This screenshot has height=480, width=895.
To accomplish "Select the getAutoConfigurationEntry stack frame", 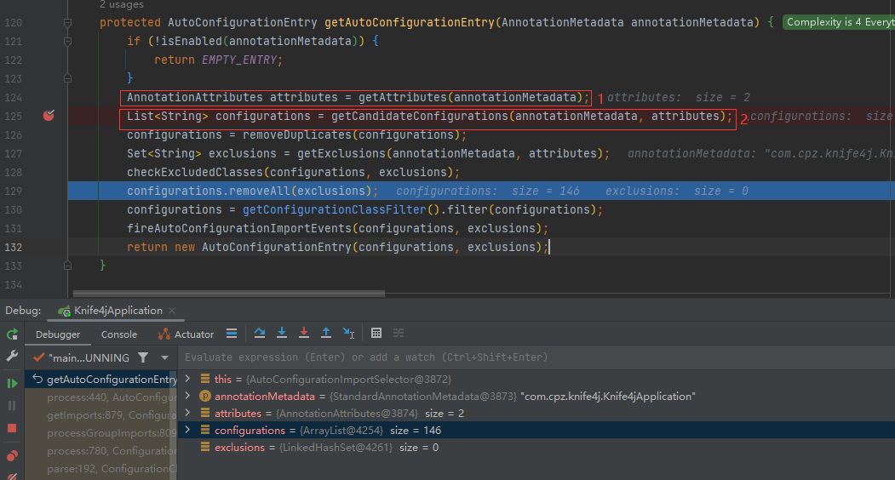I will click(x=101, y=379).
